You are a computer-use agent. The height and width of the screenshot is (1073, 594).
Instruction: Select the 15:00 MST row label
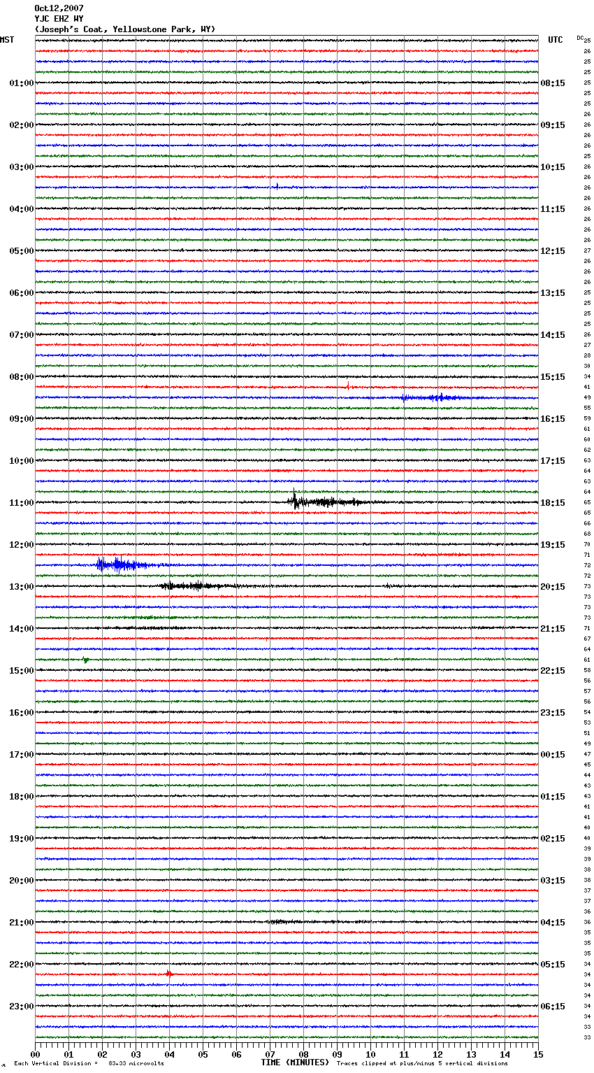[22, 671]
